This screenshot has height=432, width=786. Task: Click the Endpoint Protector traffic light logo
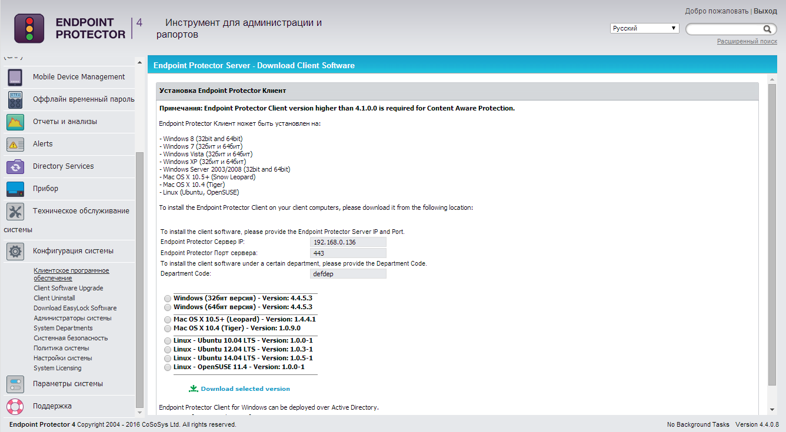(29, 28)
